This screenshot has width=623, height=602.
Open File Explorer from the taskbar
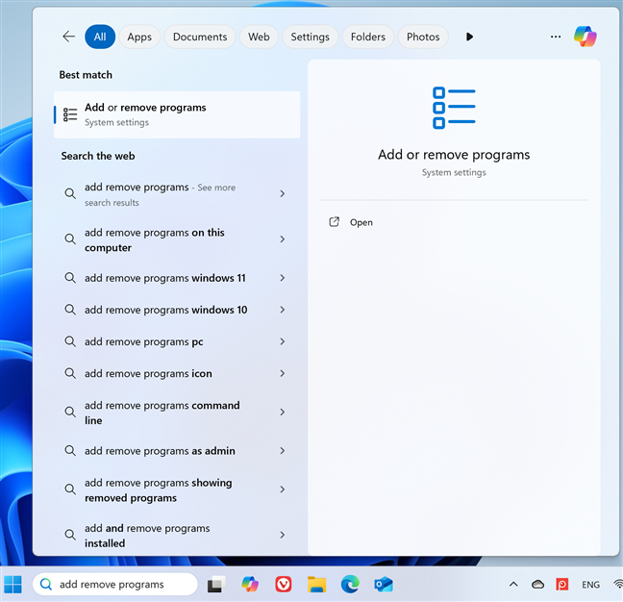[316, 584]
